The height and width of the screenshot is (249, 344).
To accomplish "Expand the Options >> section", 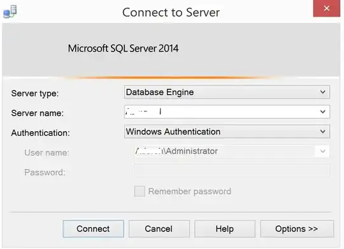I will (x=297, y=229).
